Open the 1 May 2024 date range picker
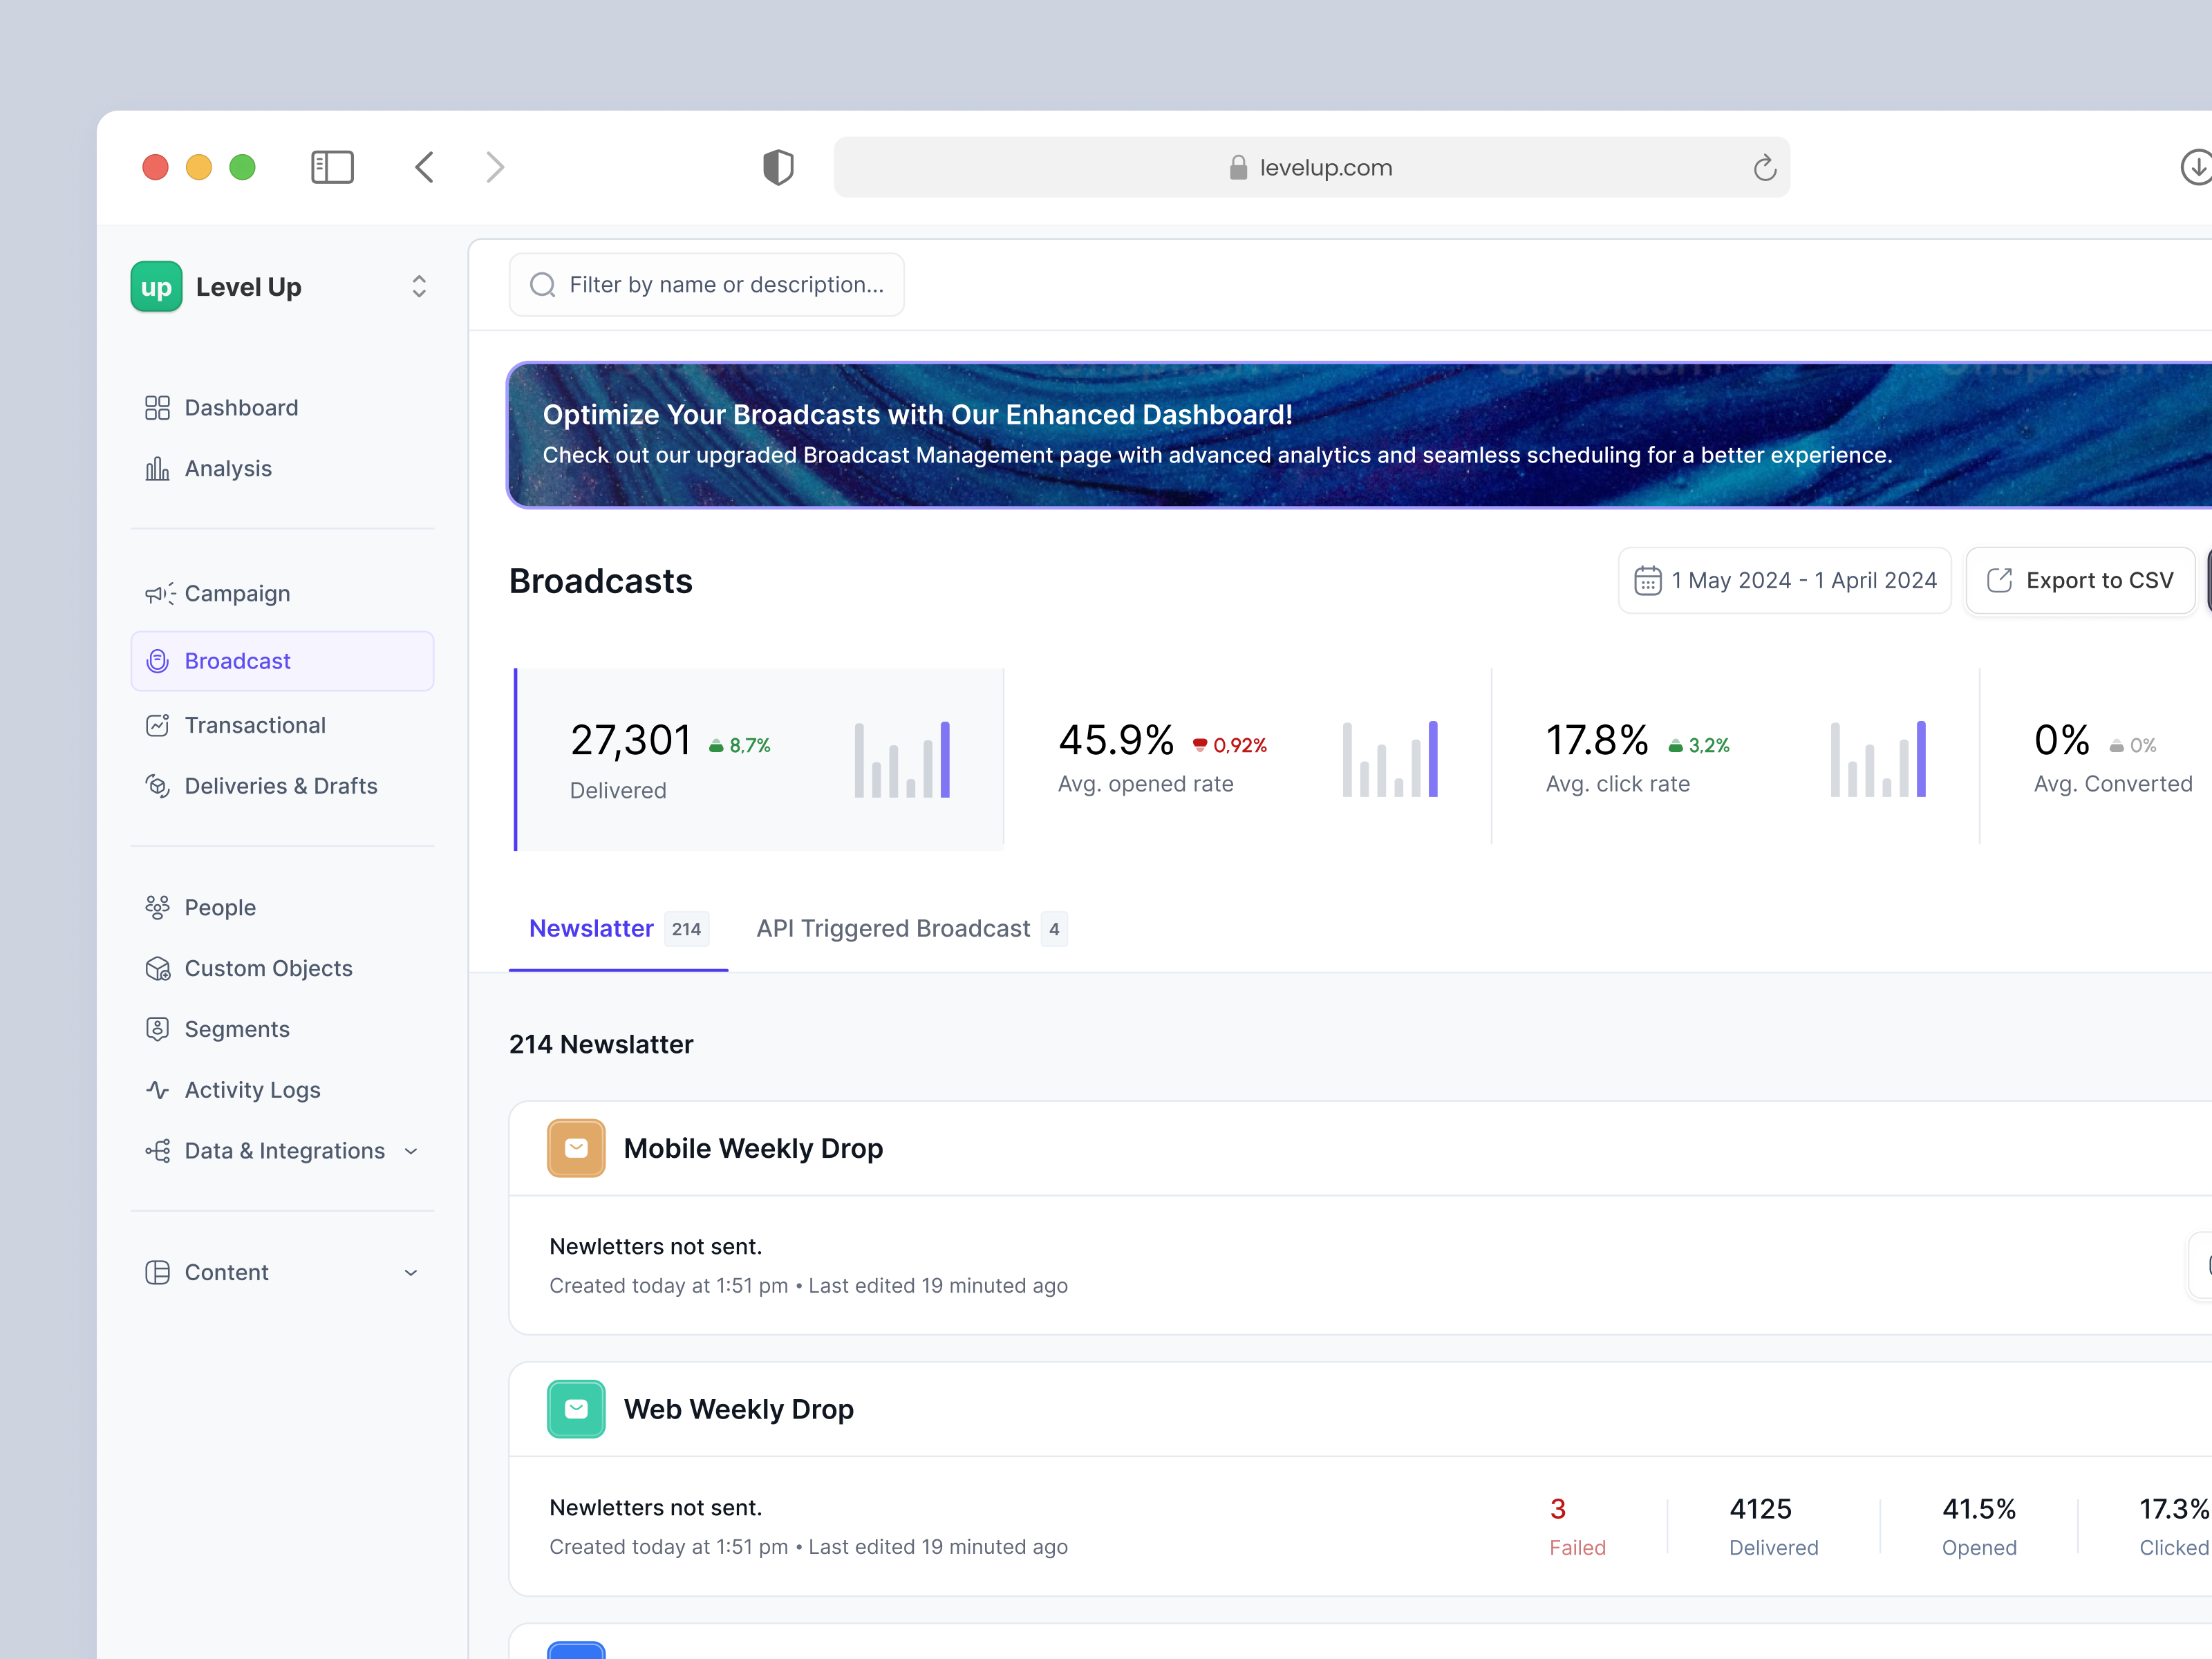The image size is (2212, 1659). tap(1785, 580)
